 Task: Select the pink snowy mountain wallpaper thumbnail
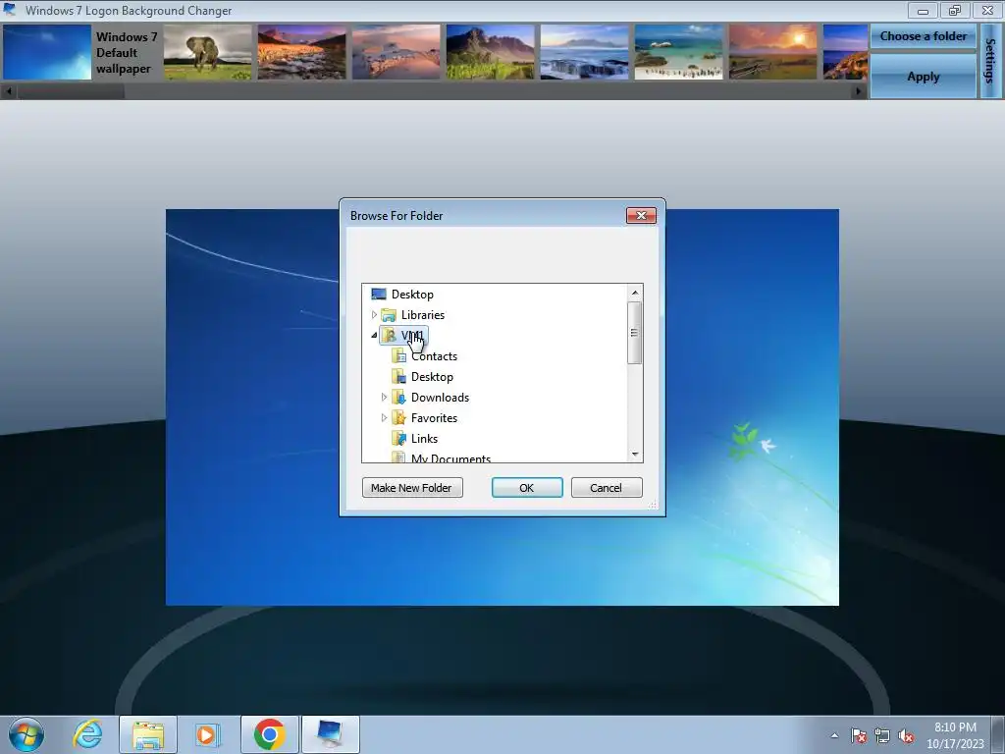[397, 52]
